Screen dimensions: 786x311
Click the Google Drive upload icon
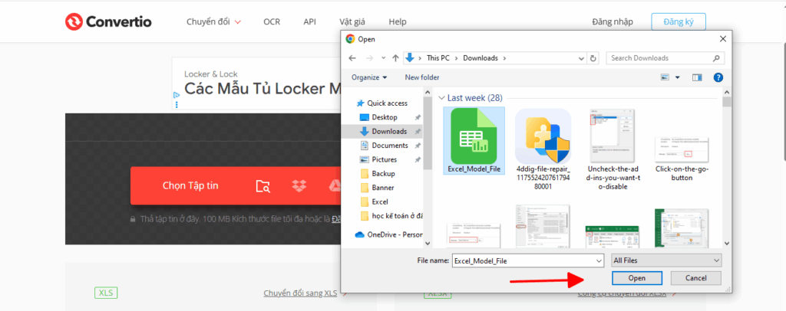[x=335, y=186]
